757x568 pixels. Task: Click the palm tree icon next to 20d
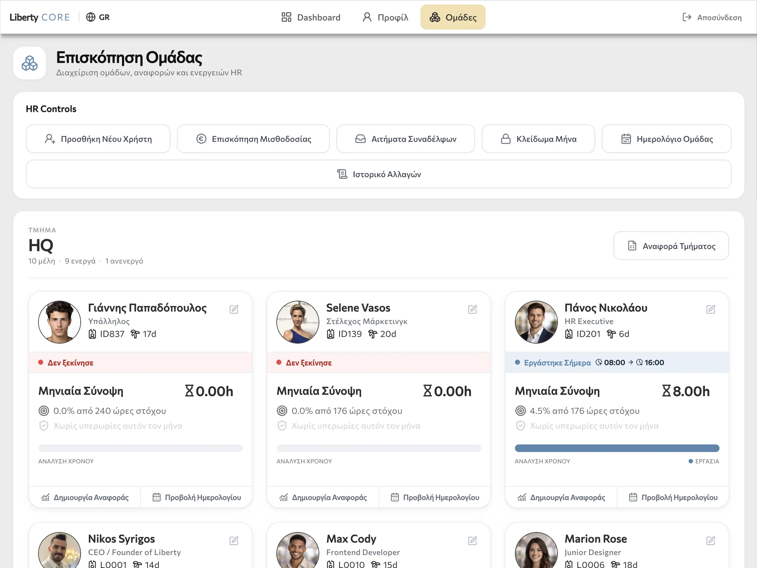click(373, 334)
